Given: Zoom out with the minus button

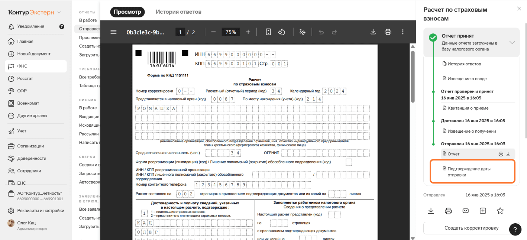Looking at the screenshot, I should coord(213,32).
